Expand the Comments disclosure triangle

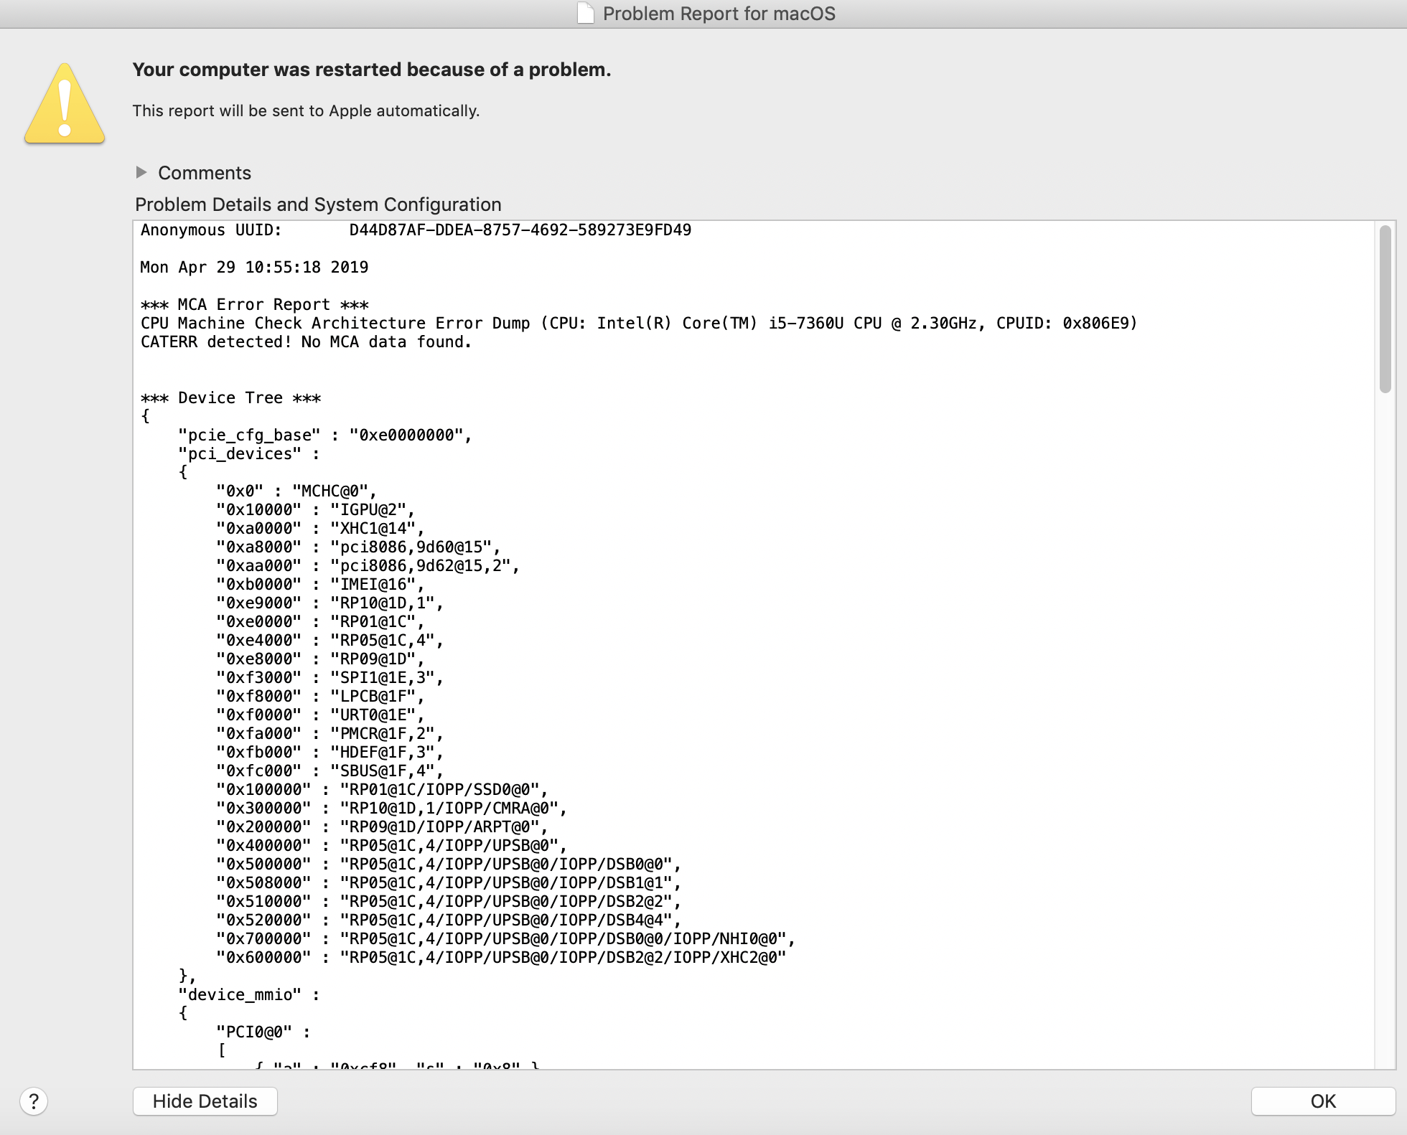tap(141, 172)
